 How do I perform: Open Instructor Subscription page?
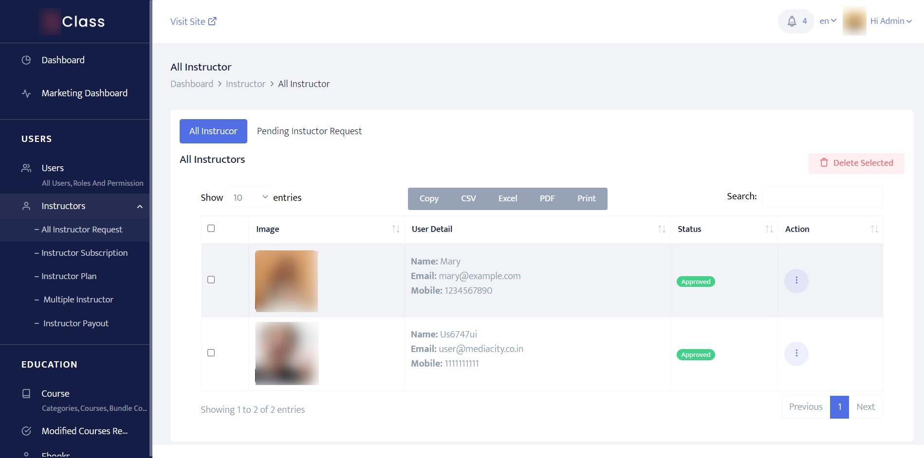click(84, 253)
